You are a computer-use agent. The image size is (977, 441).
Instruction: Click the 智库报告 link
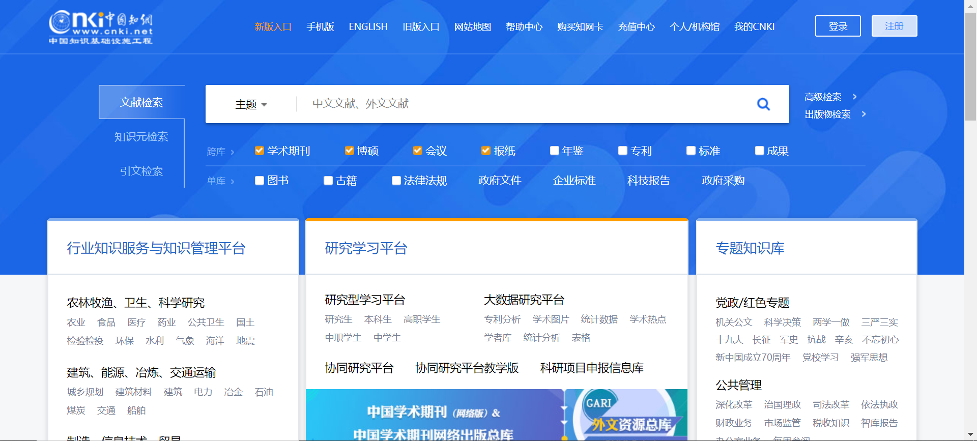[879, 423]
